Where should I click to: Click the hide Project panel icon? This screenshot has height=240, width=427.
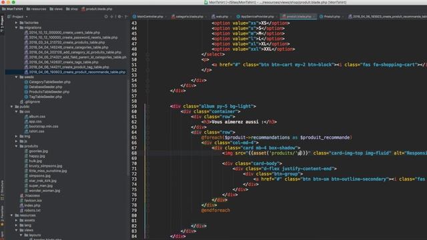[x=126, y=17]
